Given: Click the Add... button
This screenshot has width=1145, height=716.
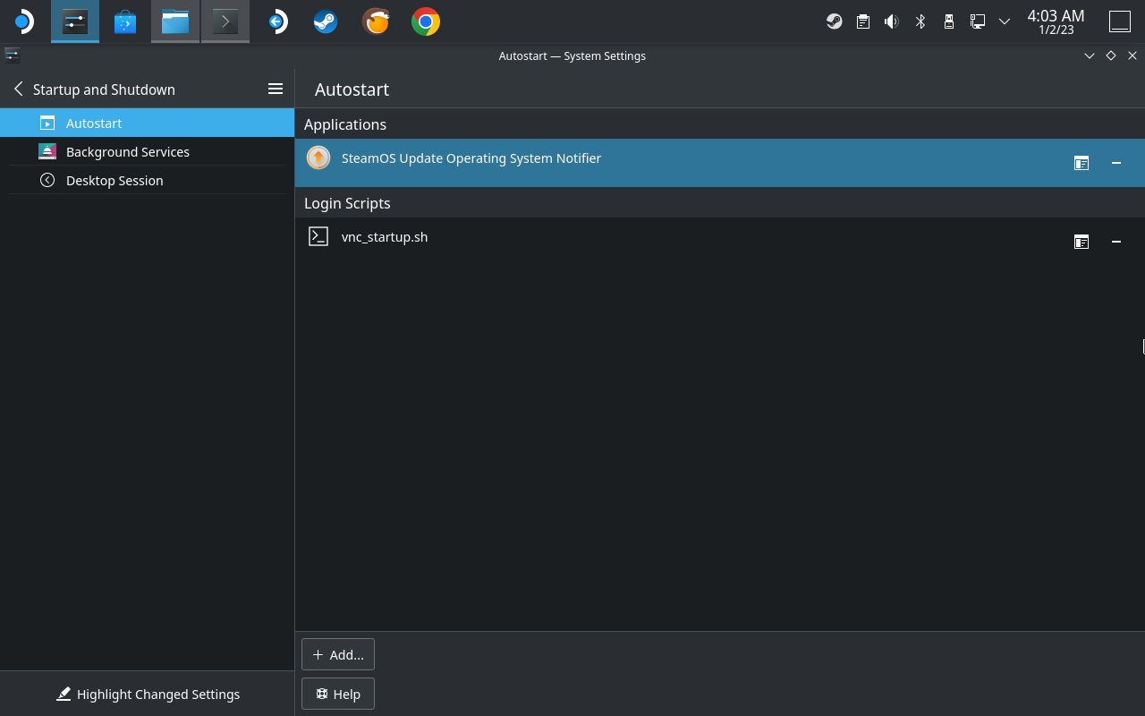Looking at the screenshot, I should [x=338, y=654].
